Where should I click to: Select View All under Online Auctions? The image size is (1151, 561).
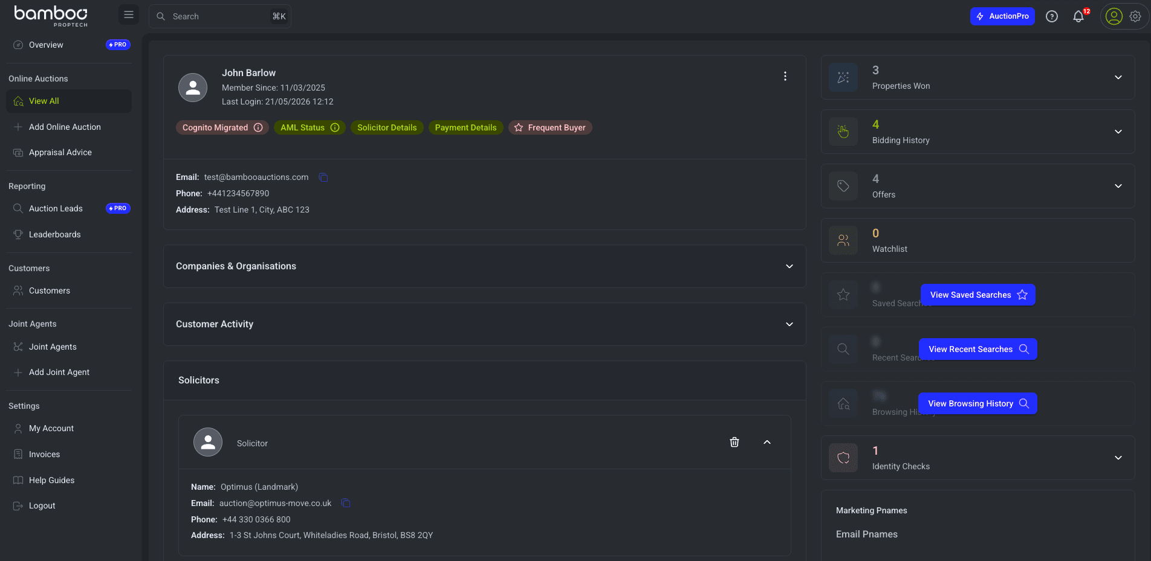68,101
